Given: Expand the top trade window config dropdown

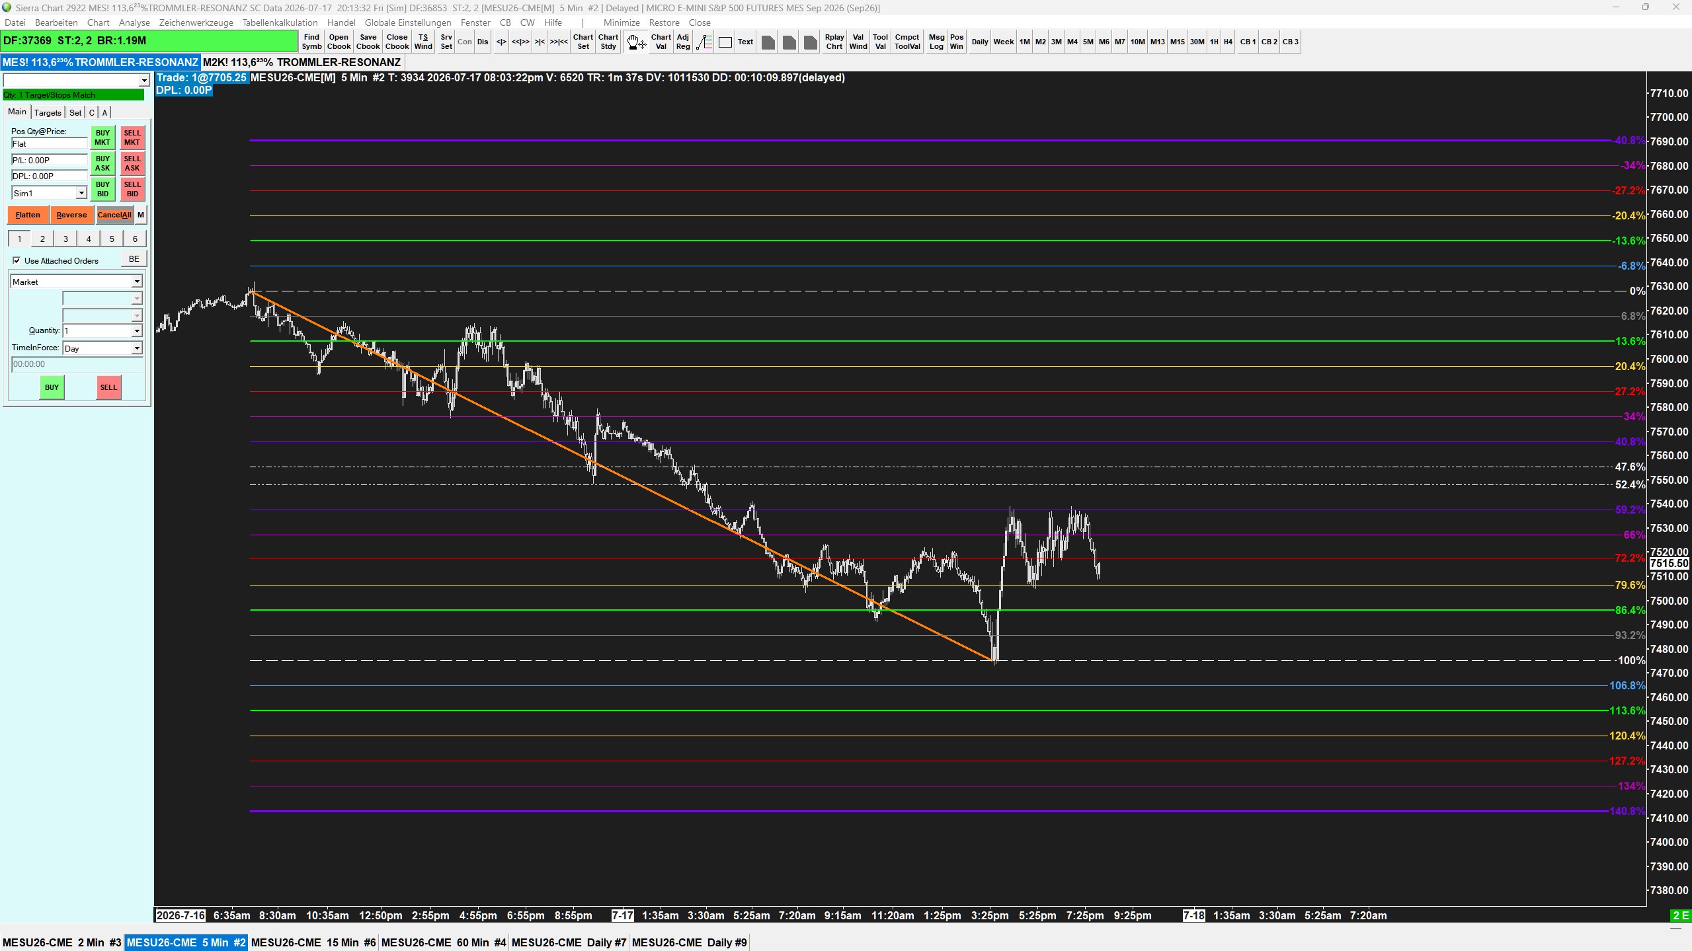Looking at the screenshot, I should tap(143, 81).
